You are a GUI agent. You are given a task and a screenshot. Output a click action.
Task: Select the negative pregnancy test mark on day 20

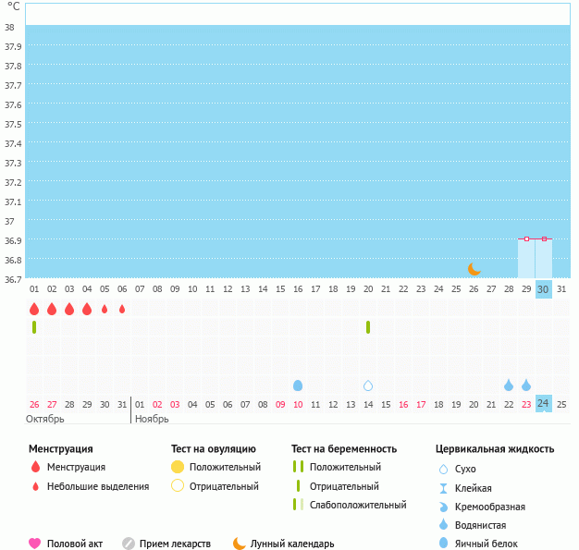[368, 327]
